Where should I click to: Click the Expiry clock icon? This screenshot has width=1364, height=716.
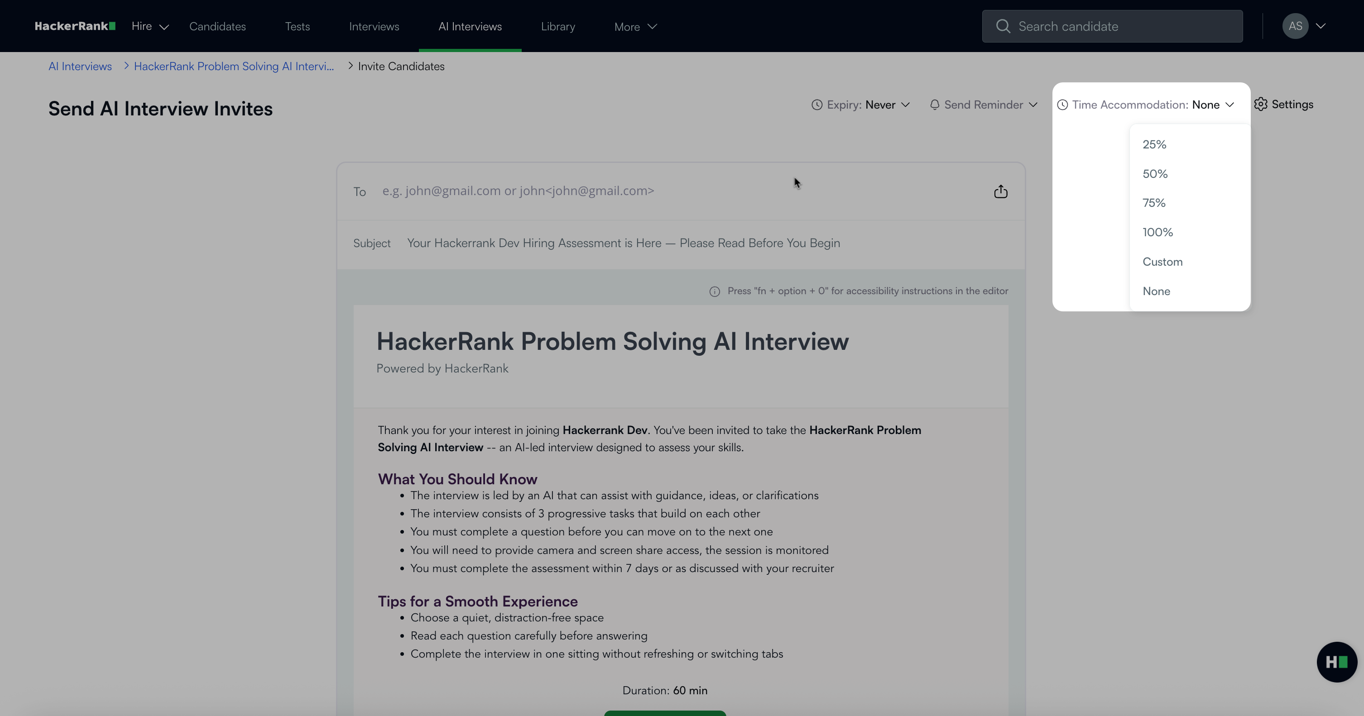[x=817, y=105]
